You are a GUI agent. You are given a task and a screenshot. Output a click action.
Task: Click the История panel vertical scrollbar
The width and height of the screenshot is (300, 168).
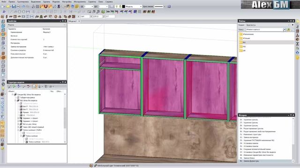293,153
